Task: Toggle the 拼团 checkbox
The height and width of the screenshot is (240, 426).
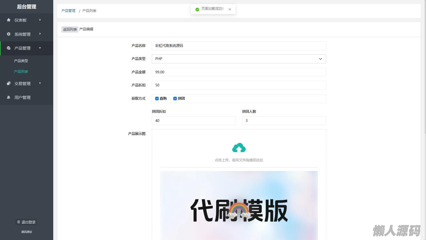Action: pyautogui.click(x=175, y=99)
